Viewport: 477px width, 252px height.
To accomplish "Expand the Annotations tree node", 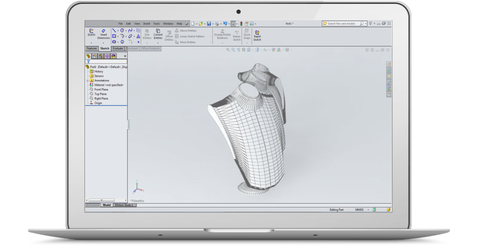I will pyautogui.click(x=87, y=80).
